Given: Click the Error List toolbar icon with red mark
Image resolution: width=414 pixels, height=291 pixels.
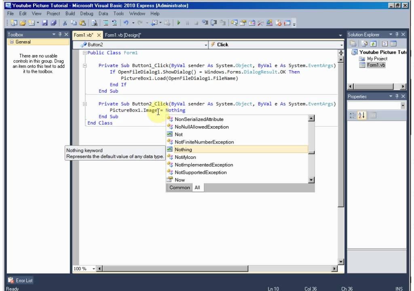Looking at the screenshot, I should tap(278, 23).
